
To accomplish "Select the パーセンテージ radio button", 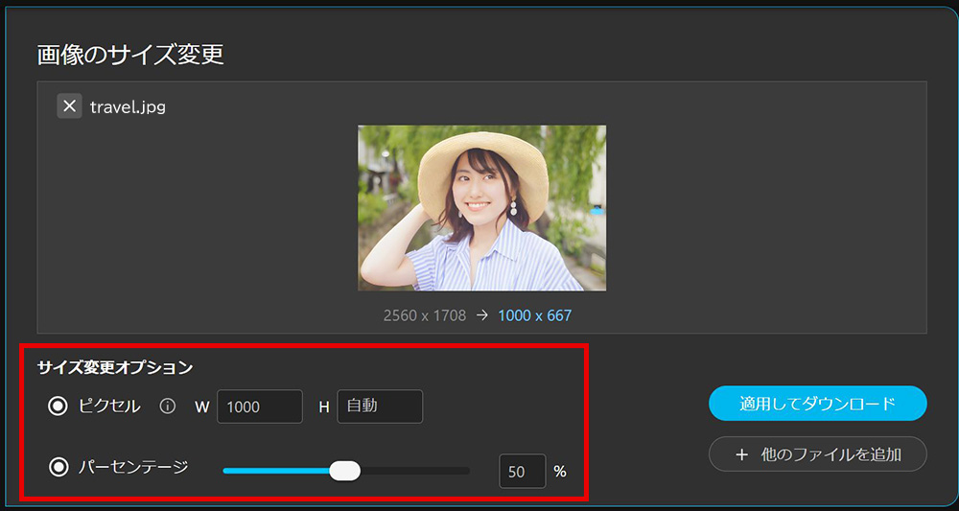I will pyautogui.click(x=58, y=468).
